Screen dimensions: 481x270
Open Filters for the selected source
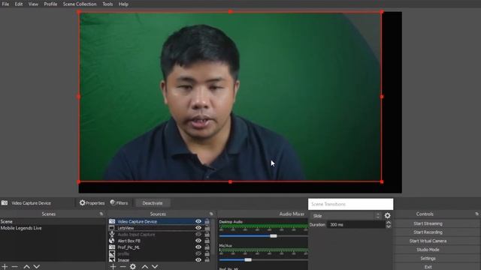(x=119, y=203)
